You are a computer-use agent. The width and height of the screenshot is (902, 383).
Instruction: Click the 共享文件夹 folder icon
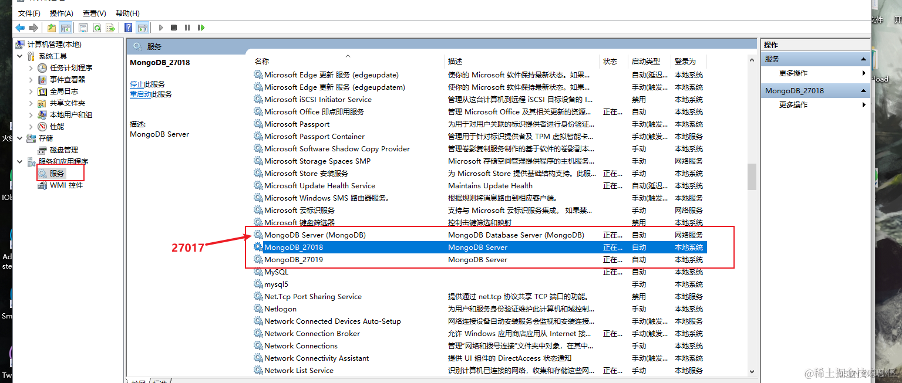tap(42, 103)
